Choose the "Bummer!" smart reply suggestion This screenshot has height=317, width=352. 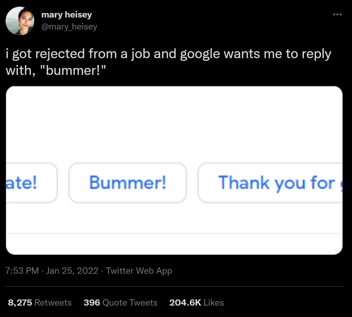[127, 183]
